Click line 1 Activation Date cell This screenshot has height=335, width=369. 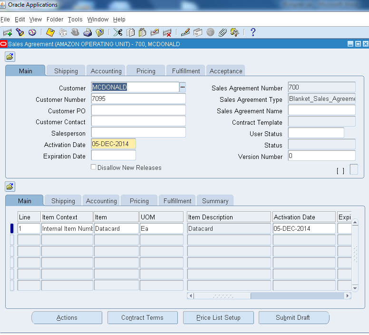[x=304, y=228]
